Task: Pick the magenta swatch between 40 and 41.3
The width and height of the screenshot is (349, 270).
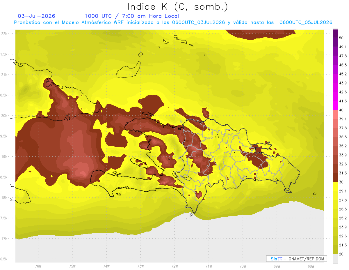Action: [335, 105]
